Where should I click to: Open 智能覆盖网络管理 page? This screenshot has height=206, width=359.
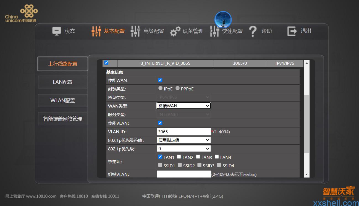[63, 119]
